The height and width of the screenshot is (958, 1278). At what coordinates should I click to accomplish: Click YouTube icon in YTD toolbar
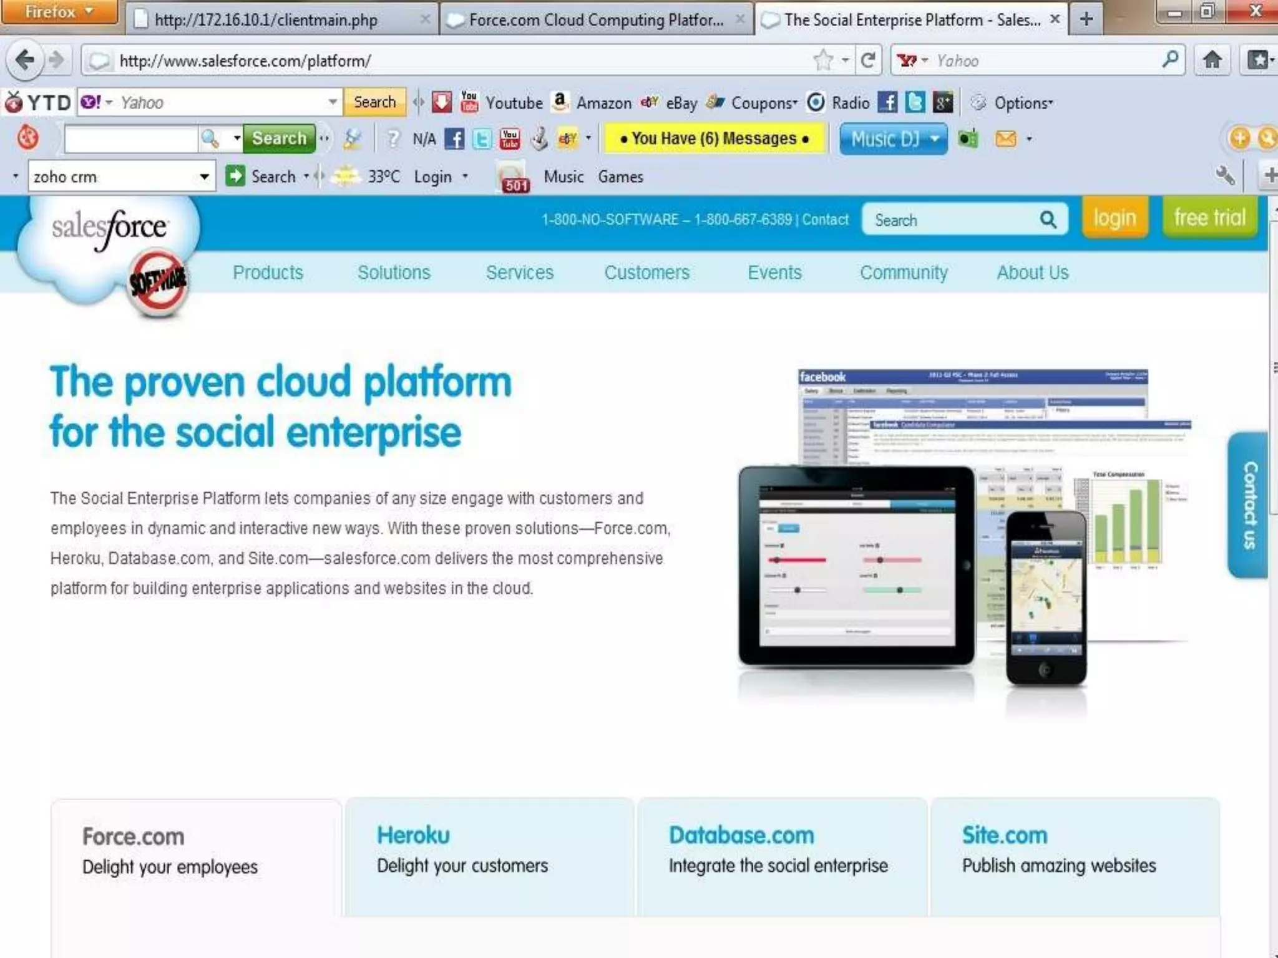[x=469, y=102]
